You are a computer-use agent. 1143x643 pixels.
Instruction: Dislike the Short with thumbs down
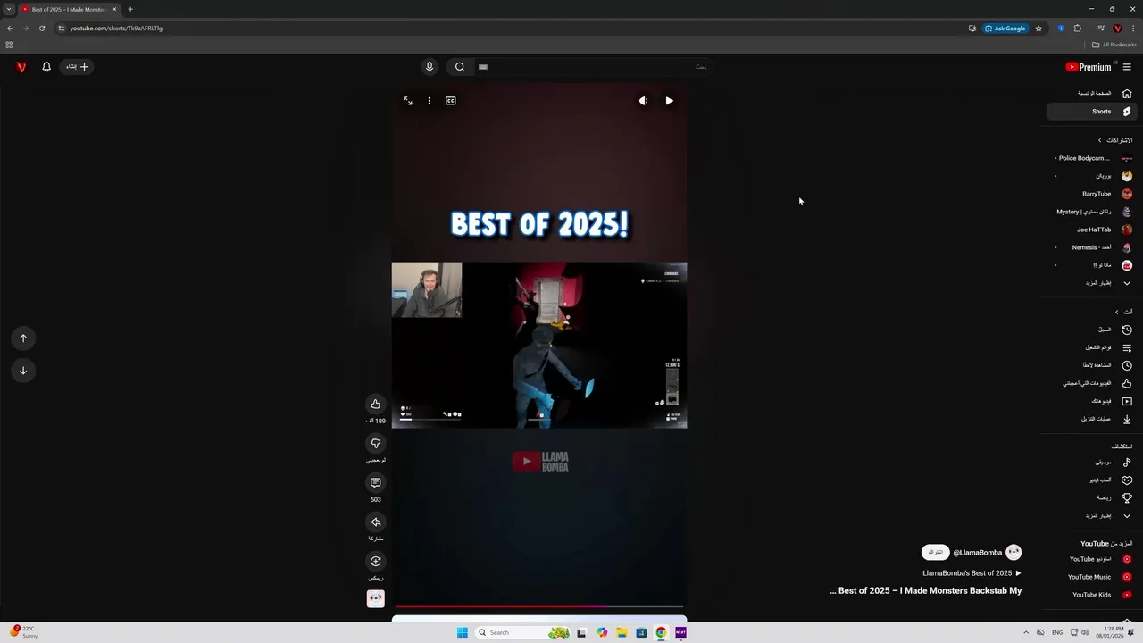[x=376, y=444]
